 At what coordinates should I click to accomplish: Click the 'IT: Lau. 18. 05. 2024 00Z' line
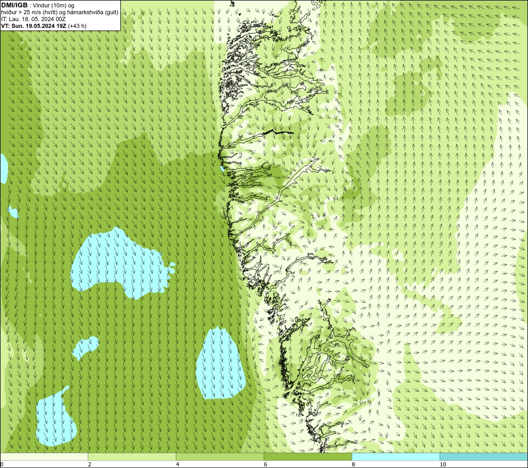pos(33,19)
